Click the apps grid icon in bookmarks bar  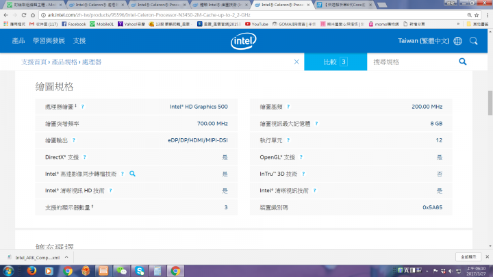coord(5,24)
